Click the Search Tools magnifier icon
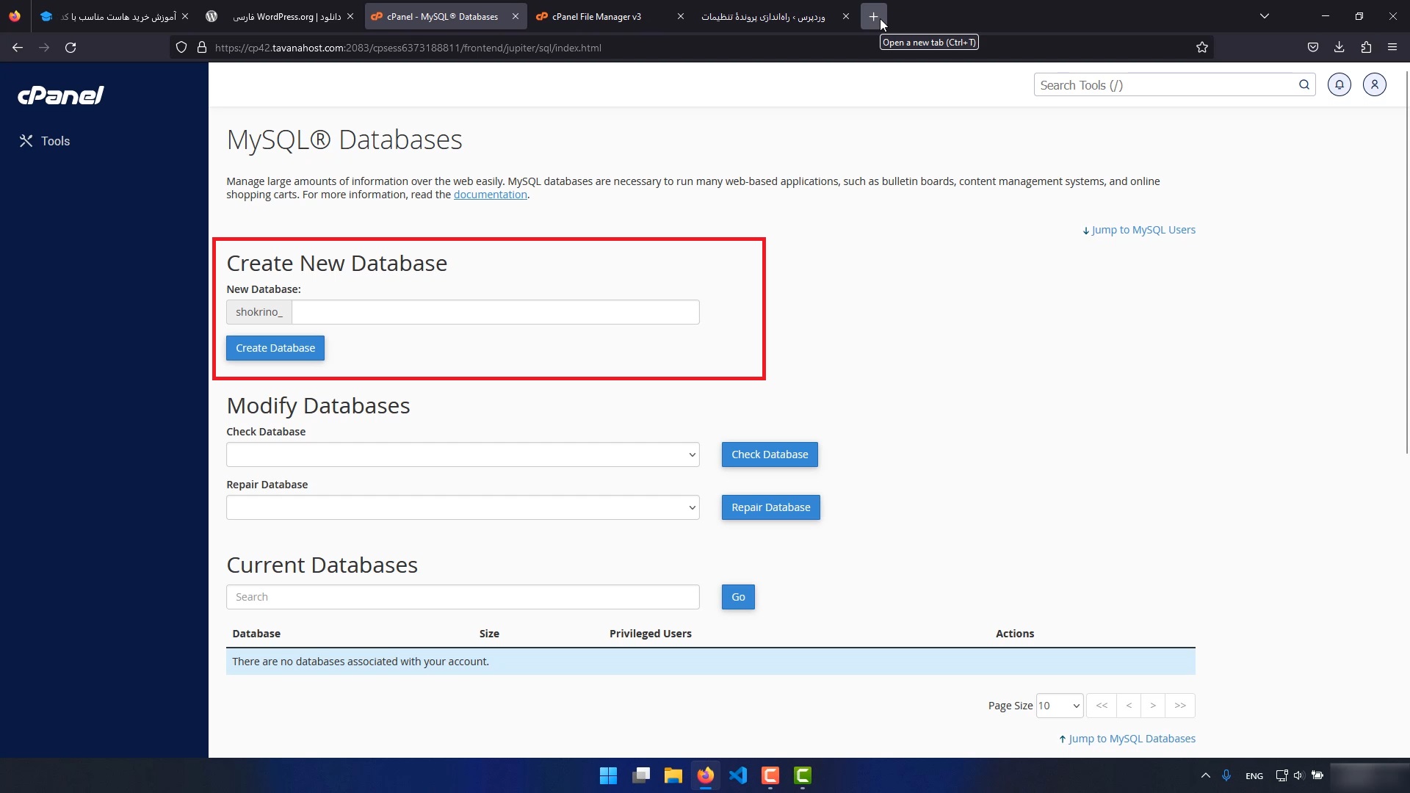The width and height of the screenshot is (1410, 793). pos(1304,84)
